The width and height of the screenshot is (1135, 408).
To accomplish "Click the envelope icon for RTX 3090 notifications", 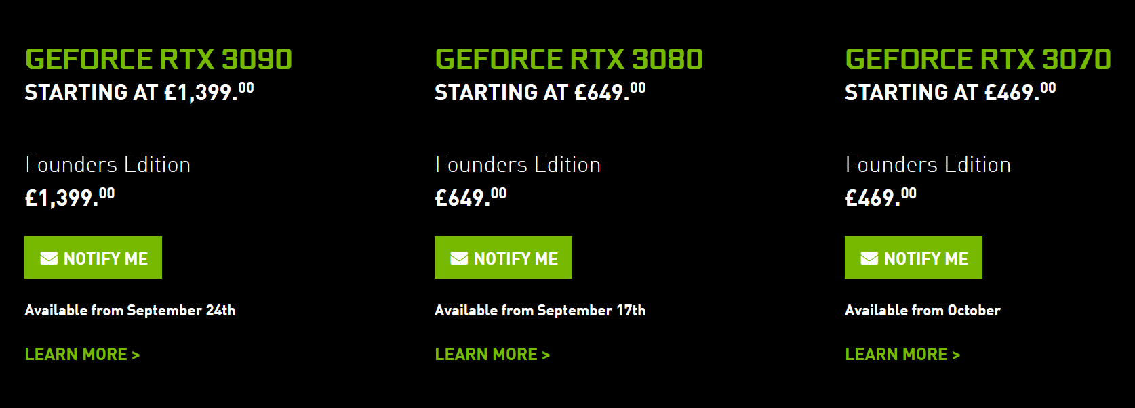I will coord(49,258).
